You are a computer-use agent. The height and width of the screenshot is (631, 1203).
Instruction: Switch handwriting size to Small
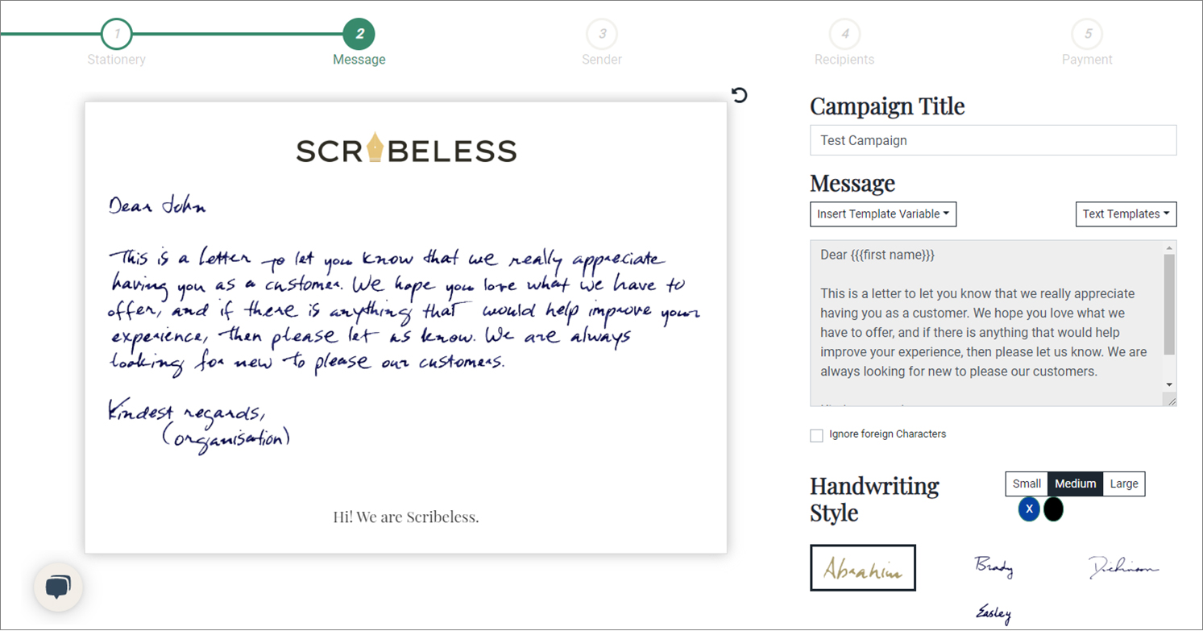click(x=1026, y=484)
